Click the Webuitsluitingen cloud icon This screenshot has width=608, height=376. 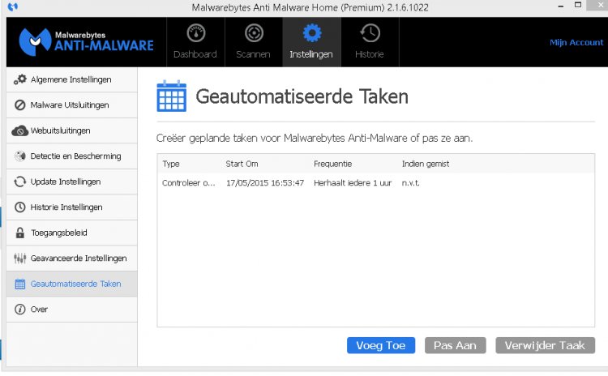tap(20, 130)
